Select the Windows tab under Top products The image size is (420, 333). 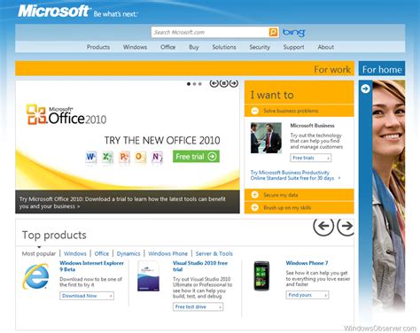tap(75, 253)
